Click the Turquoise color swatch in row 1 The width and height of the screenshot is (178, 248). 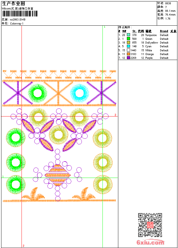(x=128, y=35)
